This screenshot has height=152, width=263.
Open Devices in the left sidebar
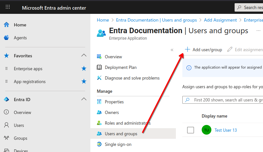tap(21, 150)
